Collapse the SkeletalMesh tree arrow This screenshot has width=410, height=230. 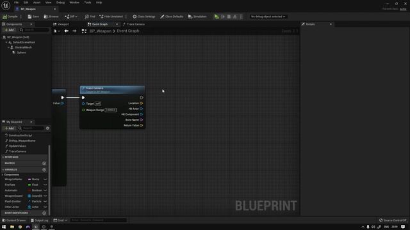(x=8, y=47)
